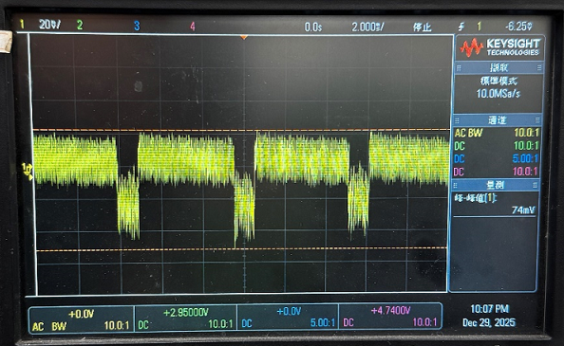Image resolution: width=564 pixels, height=346 pixels.
Task: Open channel 2 +2.95000V softkey tab
Action: point(185,319)
